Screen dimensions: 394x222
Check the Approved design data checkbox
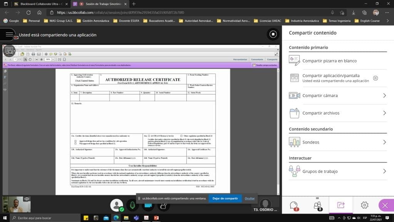coord(75,141)
